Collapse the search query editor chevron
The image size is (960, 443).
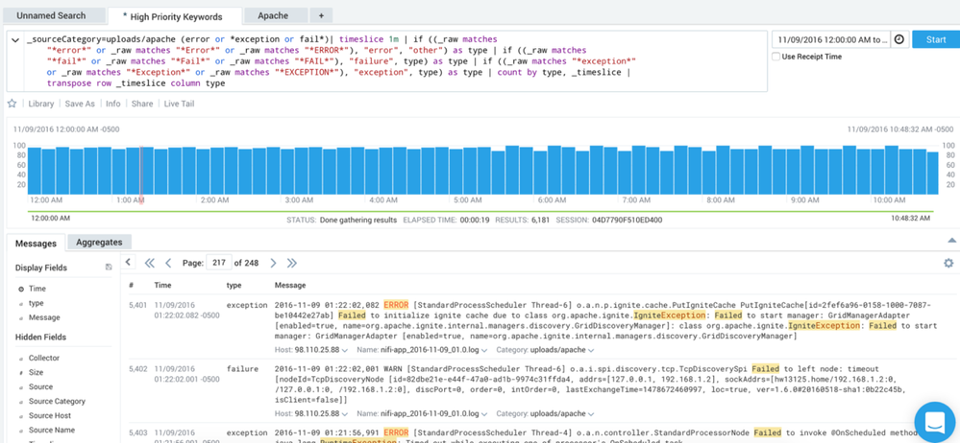pyautogui.click(x=14, y=40)
